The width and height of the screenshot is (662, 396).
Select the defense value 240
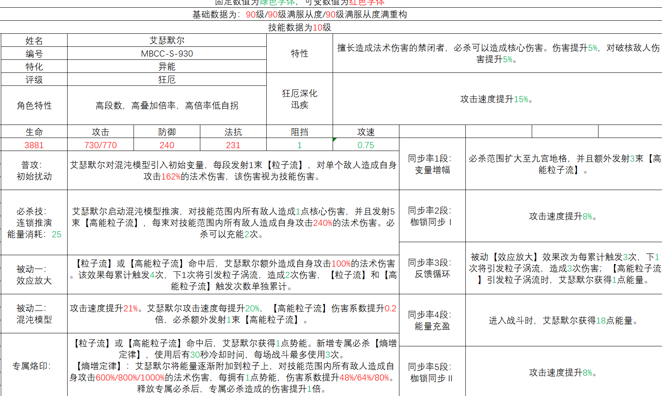[x=167, y=145]
